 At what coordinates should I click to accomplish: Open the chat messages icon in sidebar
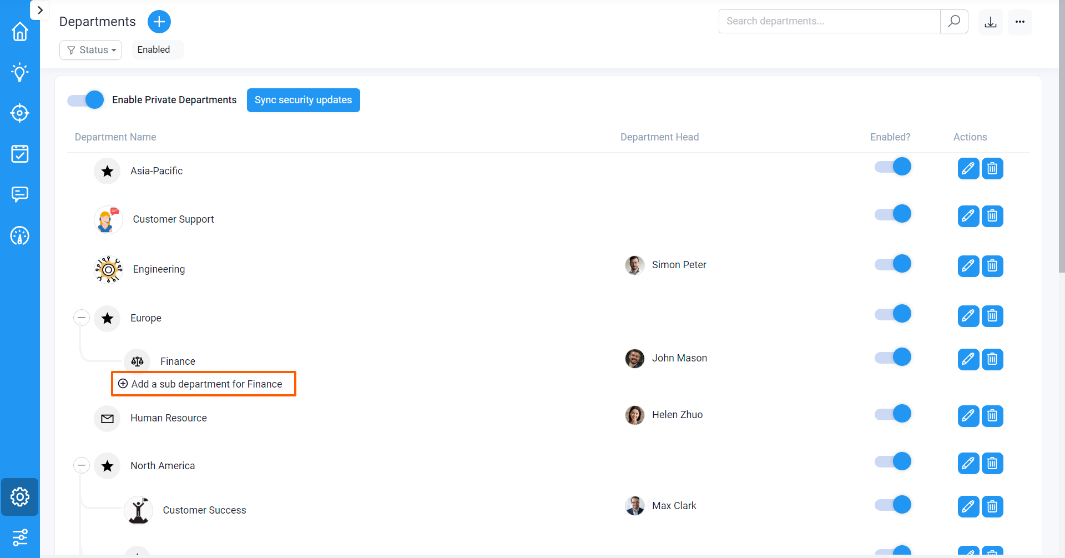tap(20, 194)
